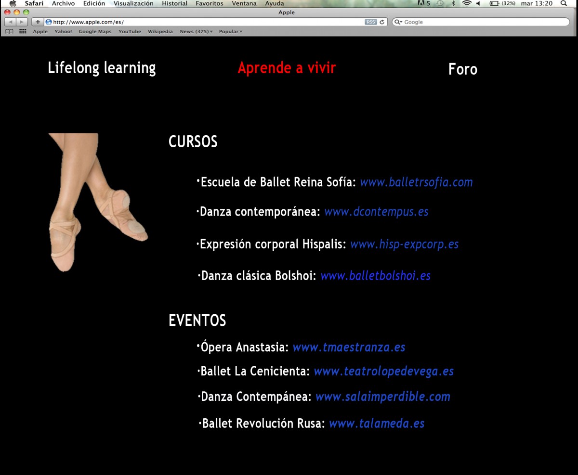Open the YouTube bookmark

click(x=130, y=31)
